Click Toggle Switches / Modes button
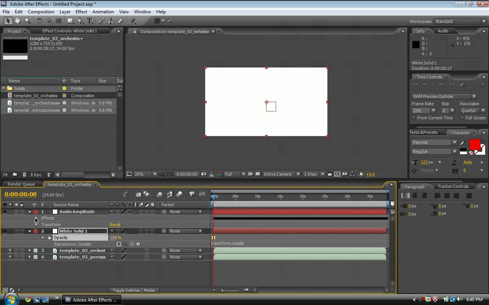The width and height of the screenshot is (489, 305). click(x=133, y=290)
